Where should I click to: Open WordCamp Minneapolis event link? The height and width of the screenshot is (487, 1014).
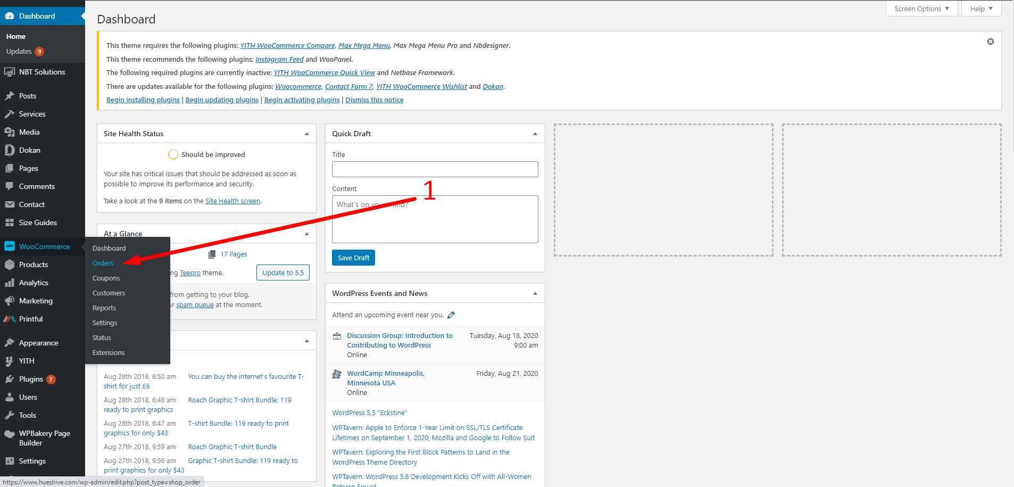386,378
